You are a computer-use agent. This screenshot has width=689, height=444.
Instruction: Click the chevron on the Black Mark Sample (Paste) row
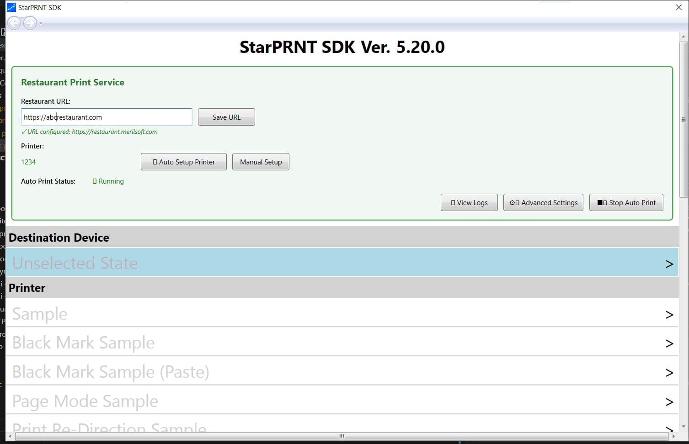(669, 373)
